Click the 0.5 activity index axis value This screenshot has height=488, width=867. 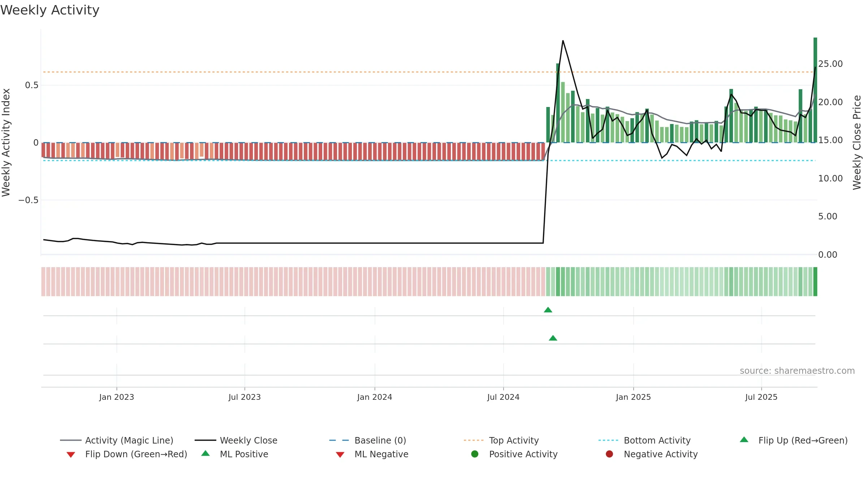click(x=31, y=85)
